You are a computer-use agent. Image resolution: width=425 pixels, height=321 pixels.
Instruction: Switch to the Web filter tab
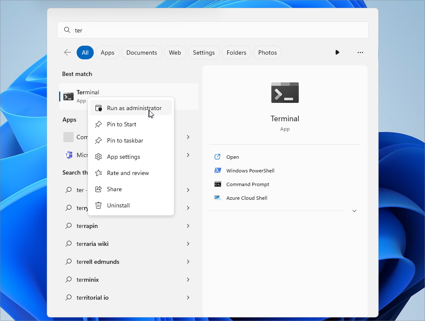[x=175, y=53]
